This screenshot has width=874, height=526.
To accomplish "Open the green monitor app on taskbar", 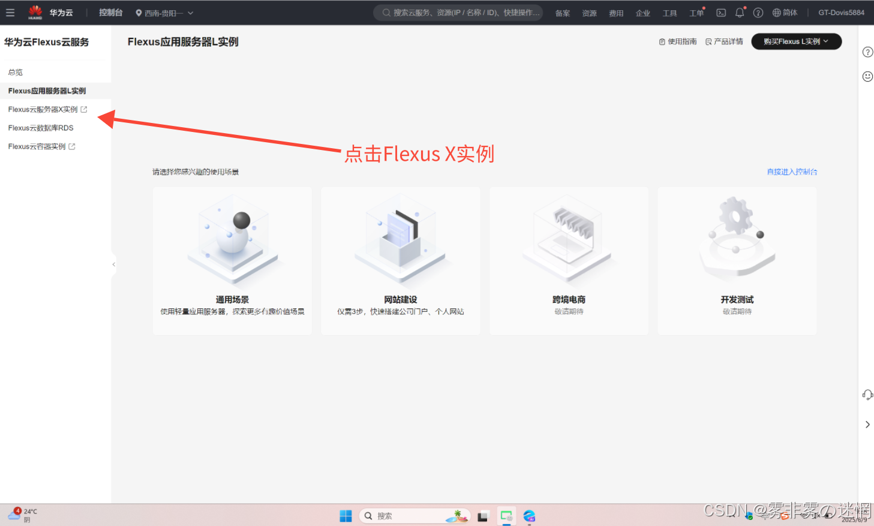I will tap(506, 516).
